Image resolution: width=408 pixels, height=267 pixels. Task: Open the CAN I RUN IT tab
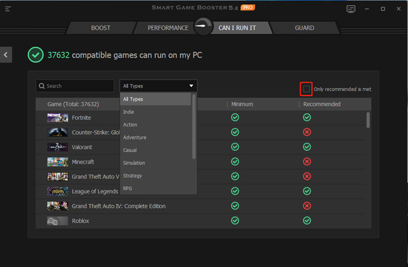(x=237, y=28)
